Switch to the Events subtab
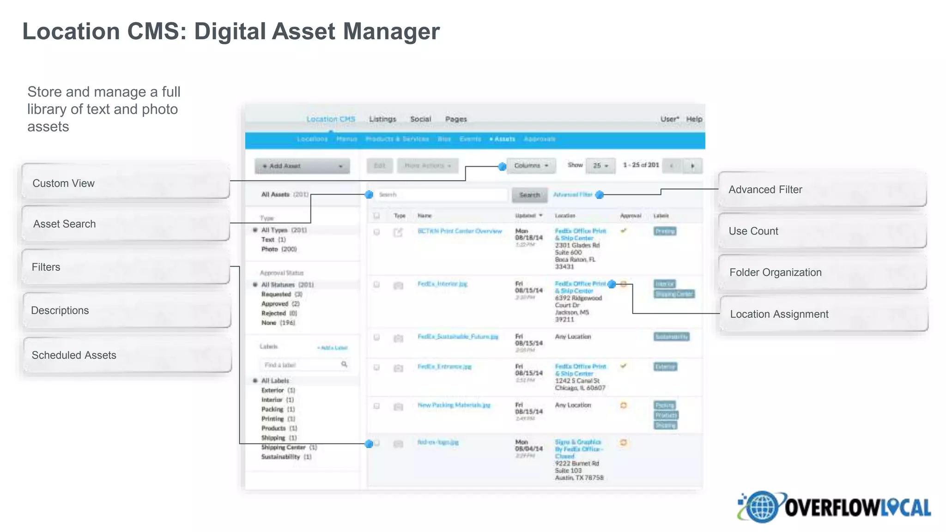Screen dimensions: 946x532 click(470, 139)
